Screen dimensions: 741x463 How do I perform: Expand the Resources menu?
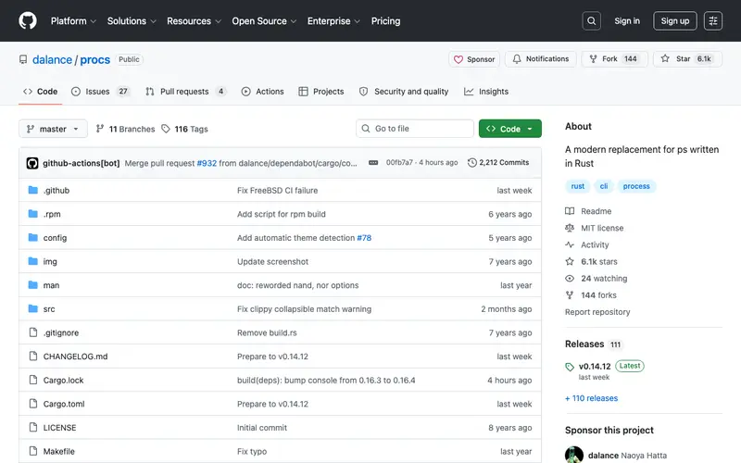pos(194,20)
